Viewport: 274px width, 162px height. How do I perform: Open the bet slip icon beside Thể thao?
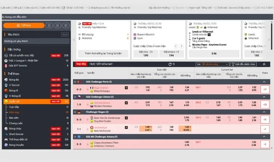click(x=49, y=26)
